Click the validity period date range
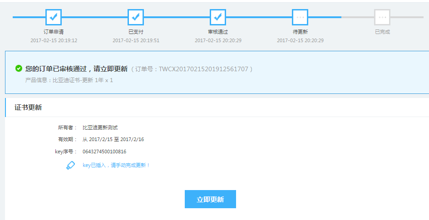Viewport: 429px width, 220px height. click(x=113, y=139)
